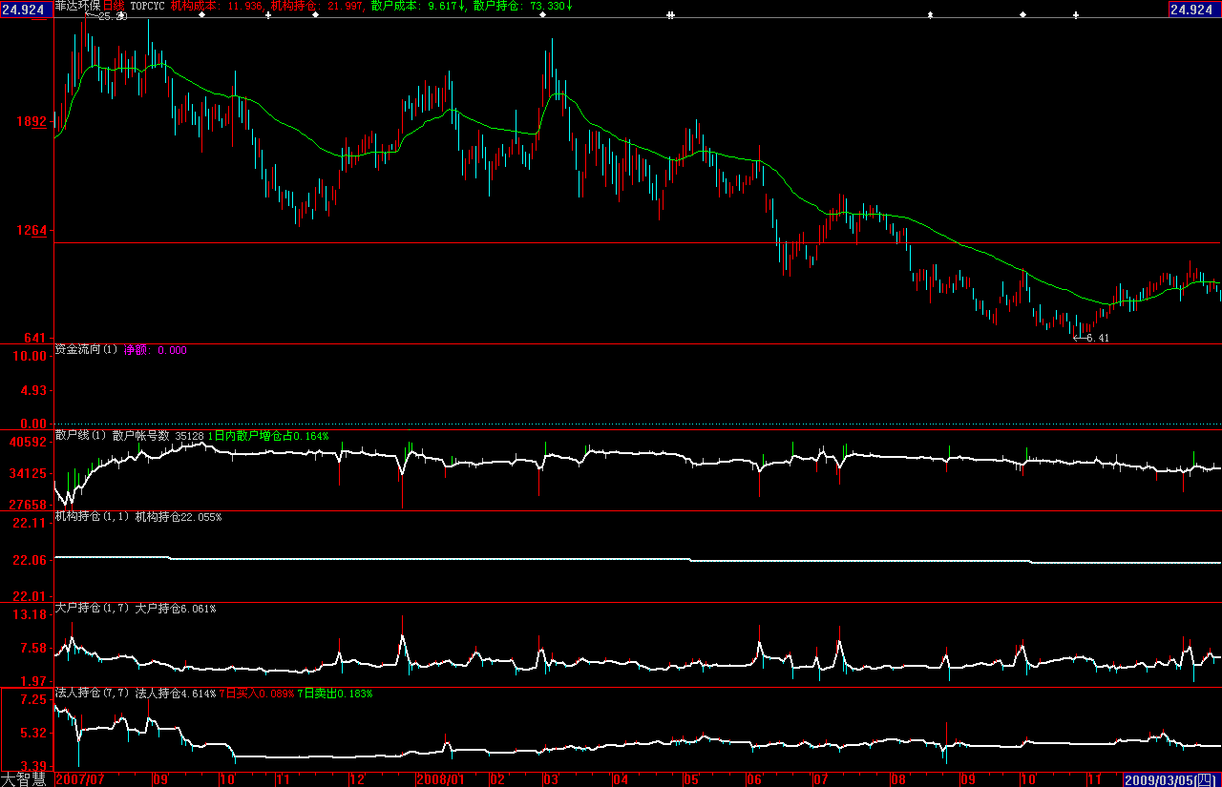Select the 资金流向(1) indicator title
This screenshot has height=787, width=1222.
(87, 350)
